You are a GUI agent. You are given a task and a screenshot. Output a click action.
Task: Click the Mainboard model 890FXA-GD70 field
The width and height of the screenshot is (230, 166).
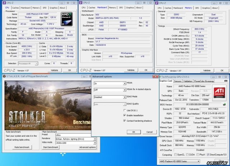coord(112,18)
